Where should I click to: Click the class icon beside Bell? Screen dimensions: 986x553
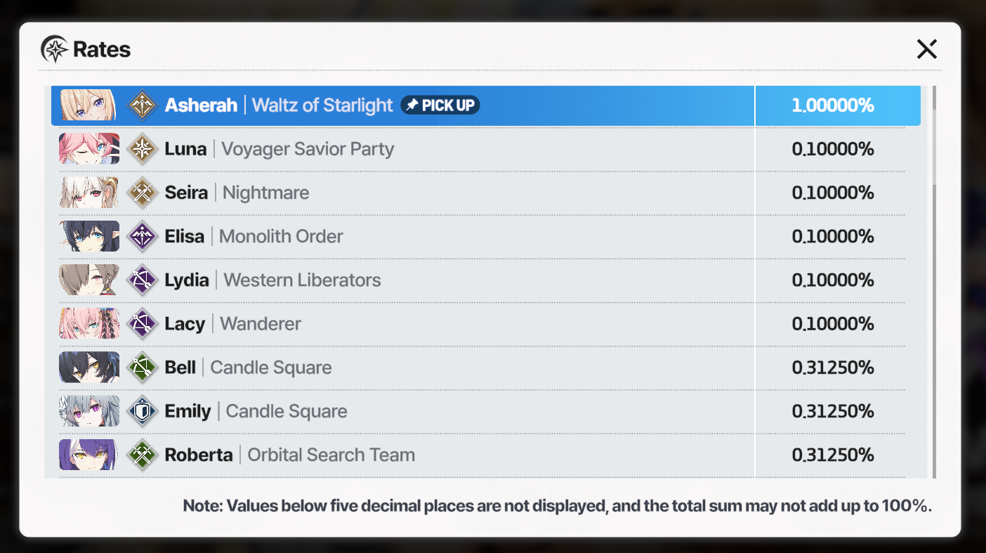point(143,367)
